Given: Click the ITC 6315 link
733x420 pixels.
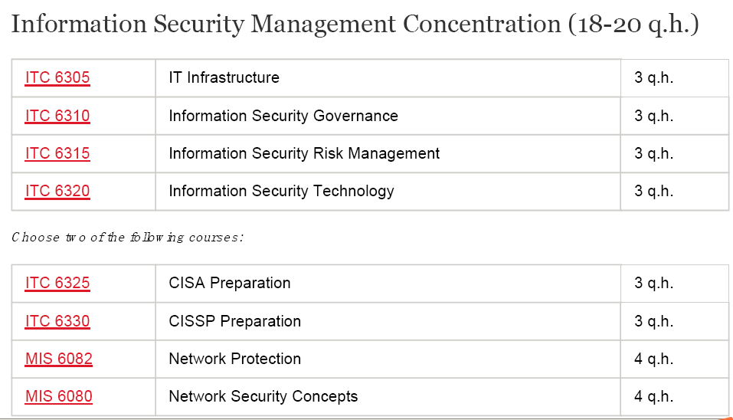Looking at the screenshot, I should (x=57, y=153).
